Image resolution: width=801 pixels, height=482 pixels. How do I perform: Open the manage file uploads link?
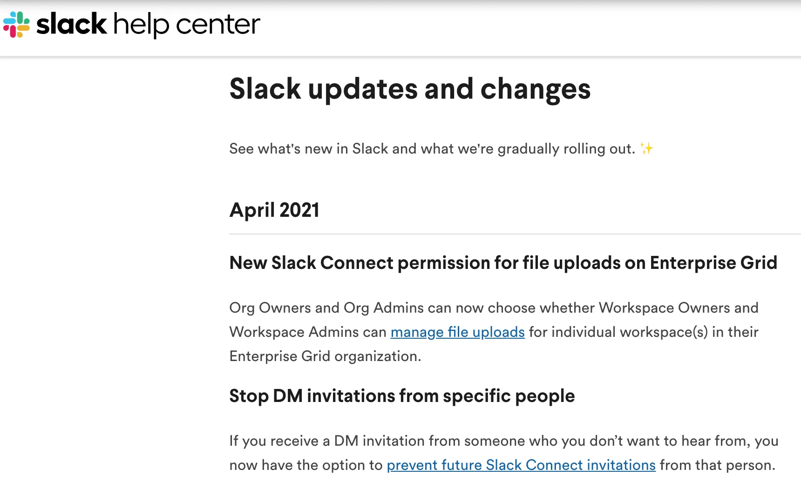pos(457,332)
